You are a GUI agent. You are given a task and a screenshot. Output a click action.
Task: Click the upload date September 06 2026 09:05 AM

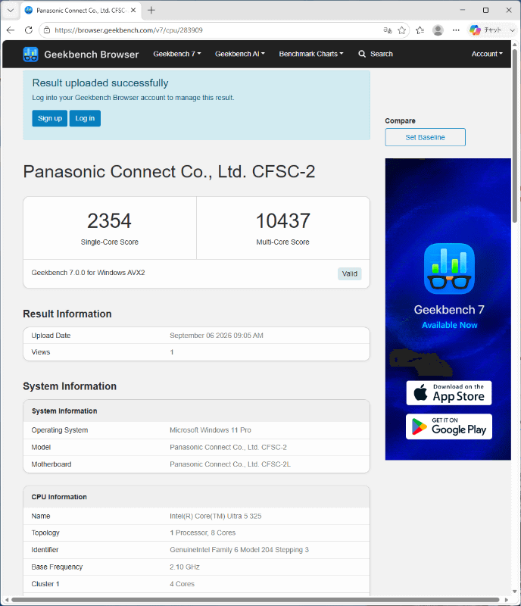point(217,336)
